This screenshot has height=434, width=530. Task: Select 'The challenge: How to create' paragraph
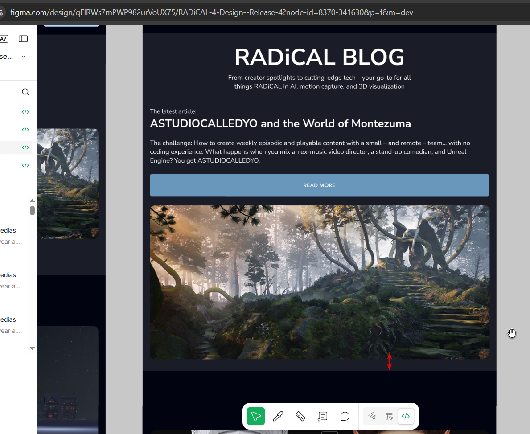tap(310, 152)
